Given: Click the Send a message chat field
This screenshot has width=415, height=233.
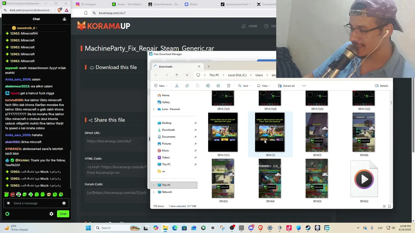Looking at the screenshot, I should pyautogui.click(x=36, y=203).
